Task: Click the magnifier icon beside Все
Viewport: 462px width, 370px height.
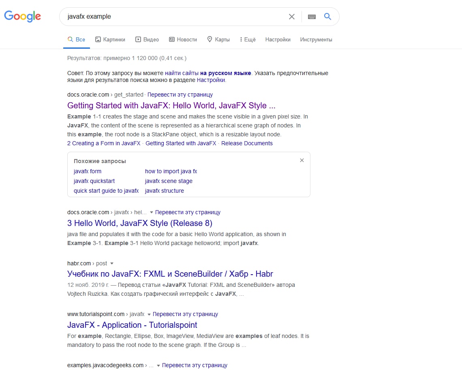Action: pyautogui.click(x=70, y=39)
